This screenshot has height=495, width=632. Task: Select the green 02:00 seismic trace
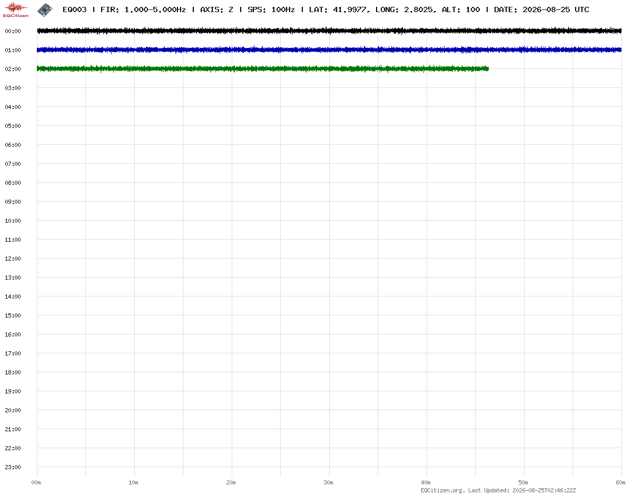coord(263,69)
